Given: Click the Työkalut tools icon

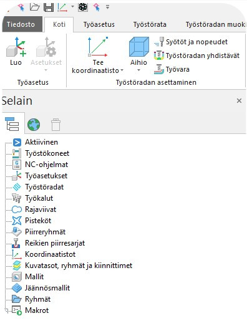Looking at the screenshot, I should click(x=17, y=198).
